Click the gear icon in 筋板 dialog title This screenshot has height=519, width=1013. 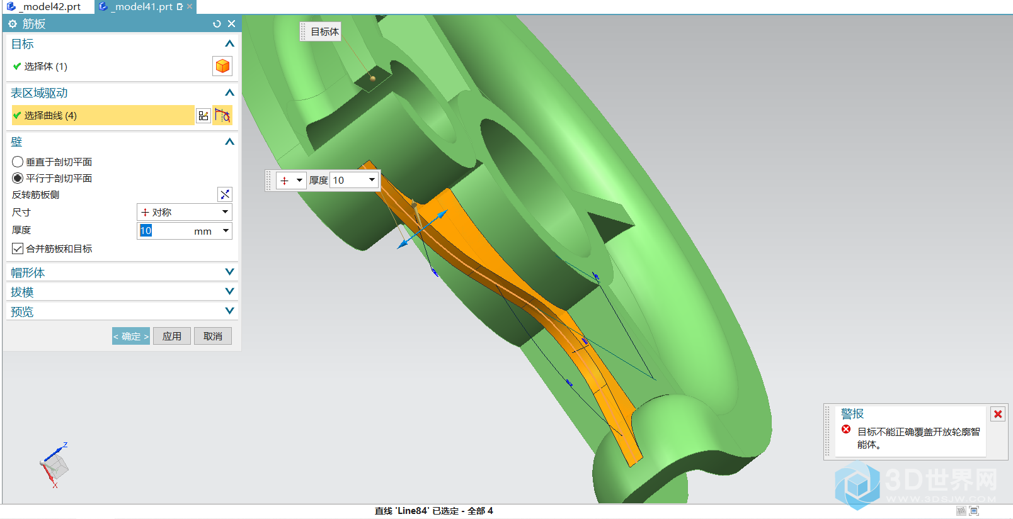pyautogui.click(x=13, y=24)
